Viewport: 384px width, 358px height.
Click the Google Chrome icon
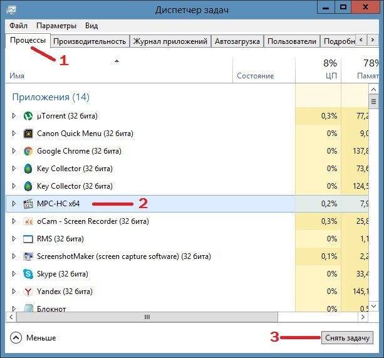pos(28,151)
